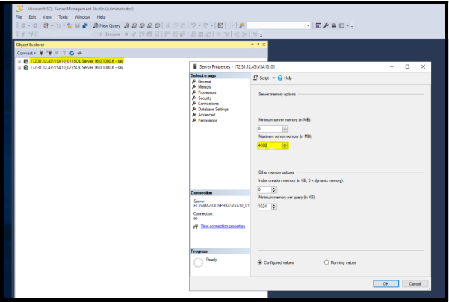The height and width of the screenshot is (302, 449).
Task: Click the Execute button in toolbar
Action: coord(110,34)
